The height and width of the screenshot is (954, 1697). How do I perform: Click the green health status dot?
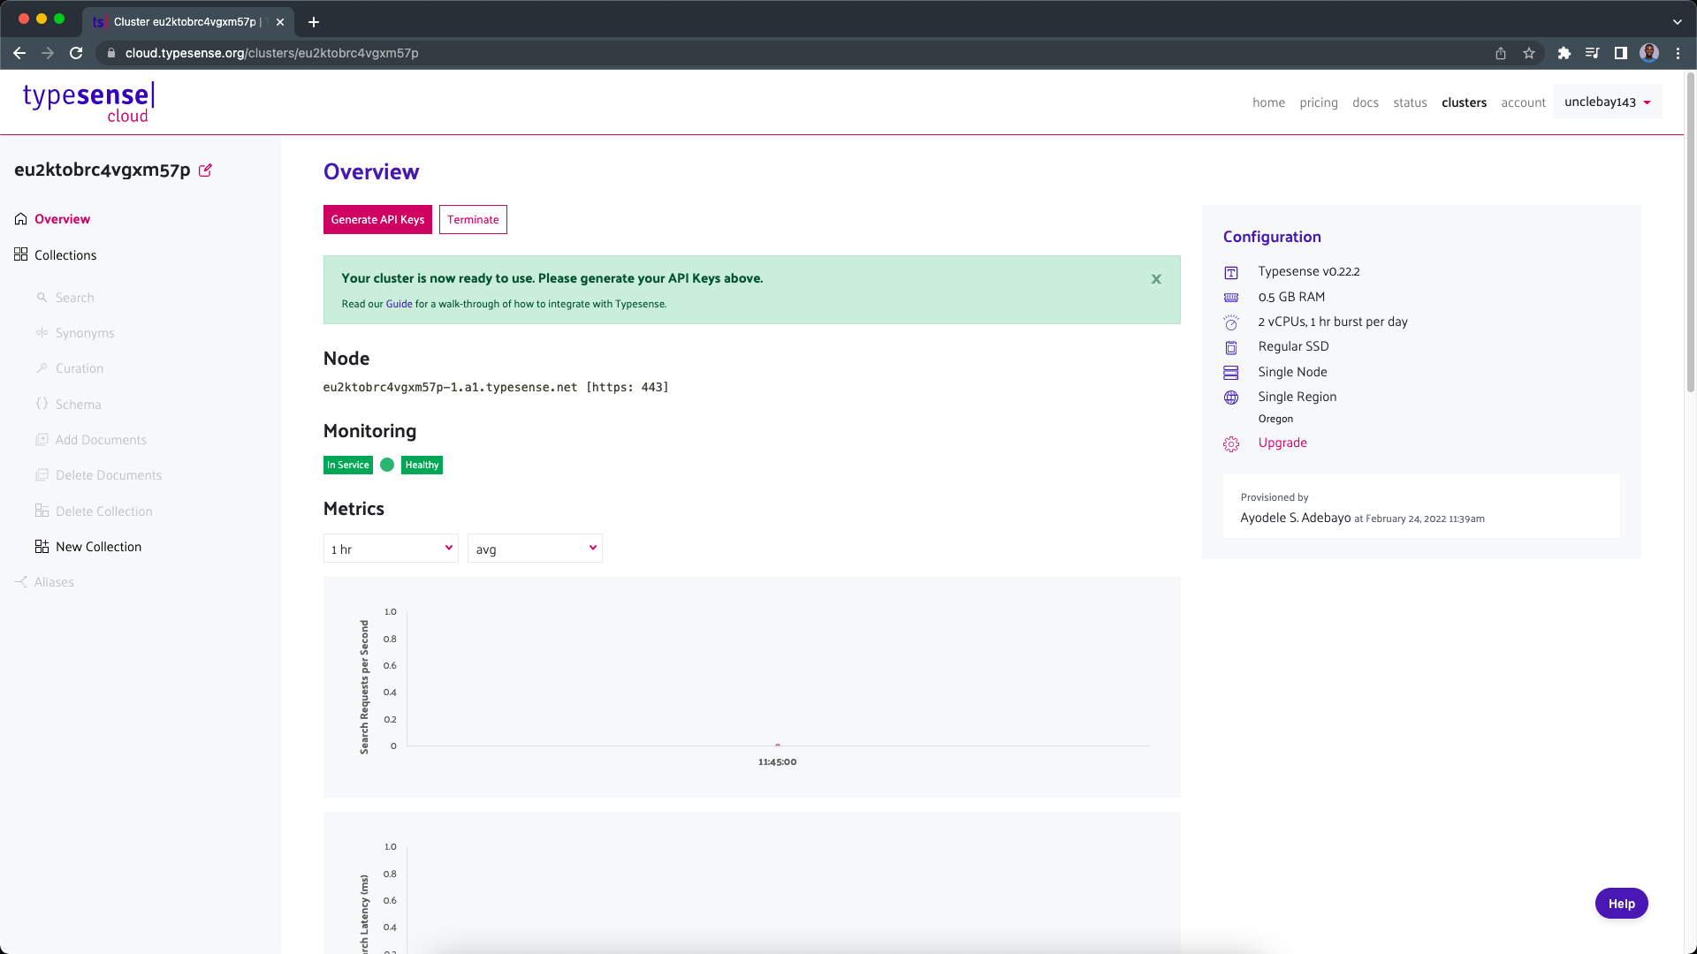click(x=387, y=465)
